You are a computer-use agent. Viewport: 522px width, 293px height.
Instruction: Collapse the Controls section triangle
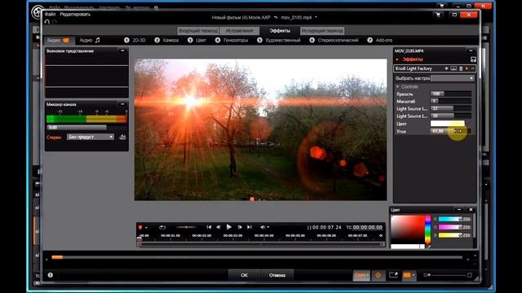[397, 87]
